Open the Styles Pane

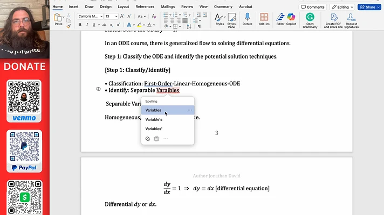(231, 20)
